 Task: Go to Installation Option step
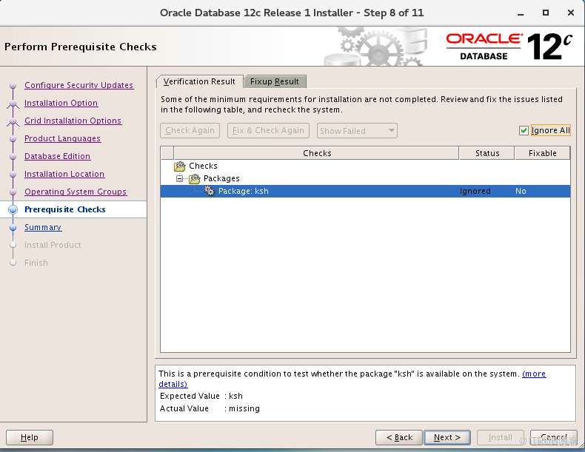pyautogui.click(x=61, y=104)
